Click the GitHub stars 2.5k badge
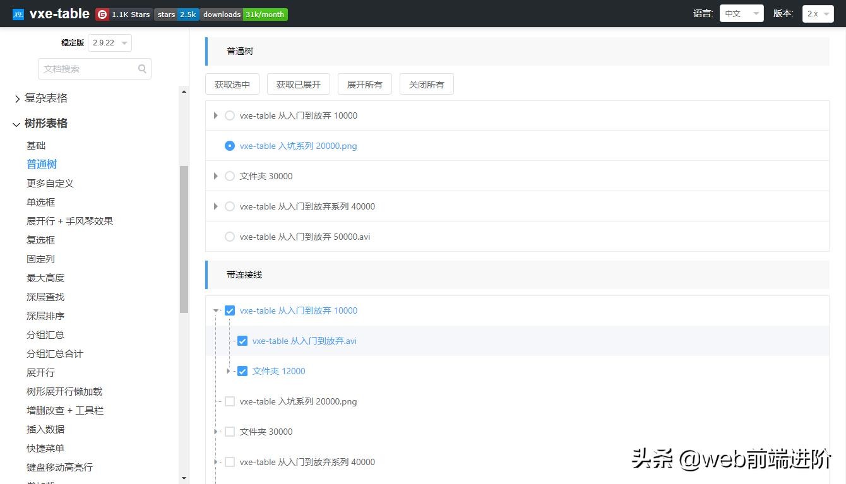 click(177, 14)
